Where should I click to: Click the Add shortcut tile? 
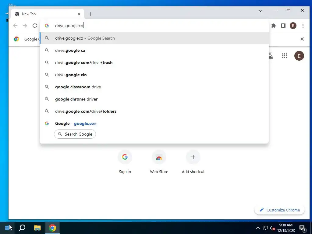click(193, 162)
